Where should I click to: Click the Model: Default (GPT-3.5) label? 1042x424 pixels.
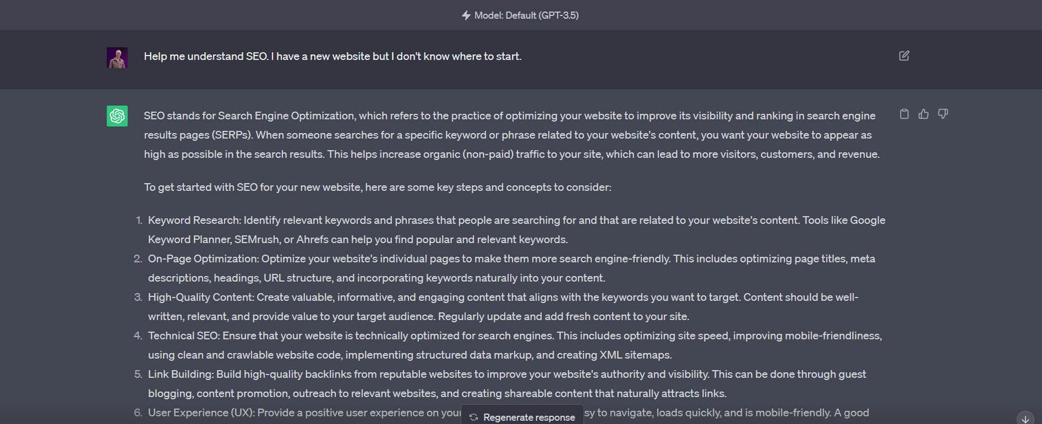(526, 15)
